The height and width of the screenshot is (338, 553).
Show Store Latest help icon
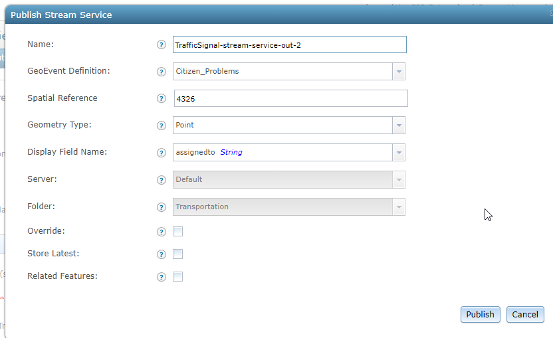(161, 254)
